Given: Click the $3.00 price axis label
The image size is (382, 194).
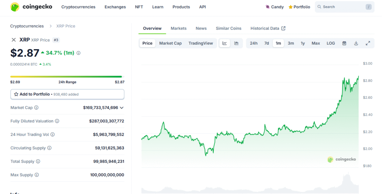Looking at the screenshot, I should (367, 63).
